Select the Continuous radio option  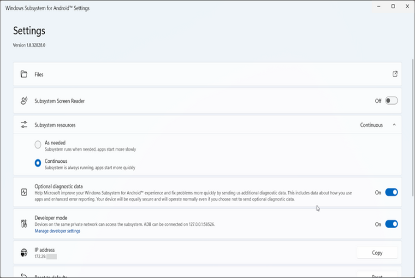click(38, 163)
